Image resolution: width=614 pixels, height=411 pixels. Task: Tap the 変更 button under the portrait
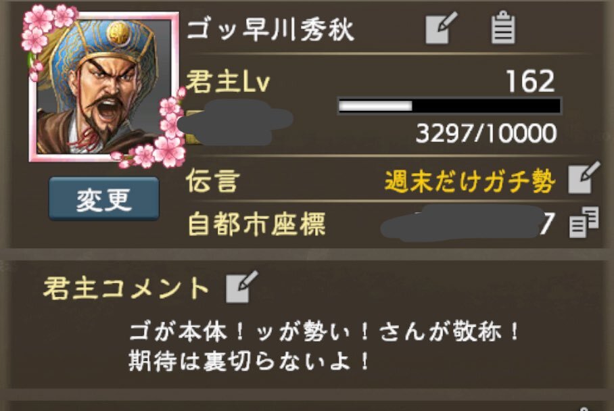pyautogui.click(x=103, y=199)
